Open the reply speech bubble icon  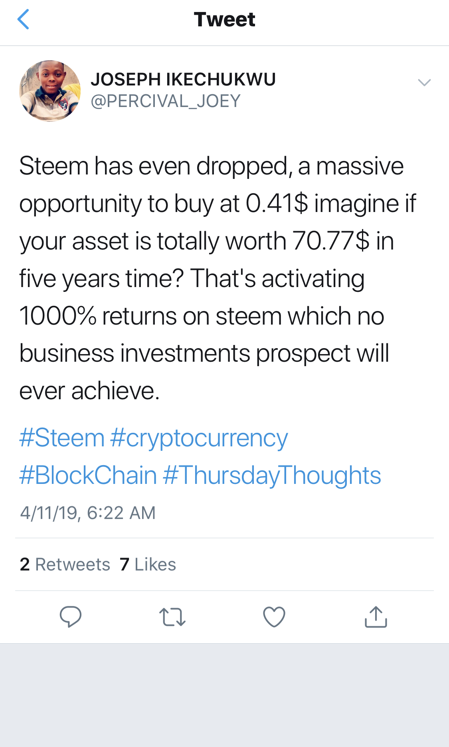pyautogui.click(x=71, y=616)
